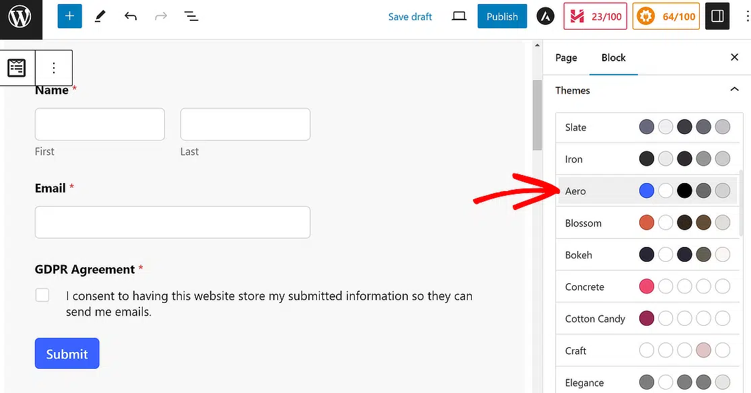Redo the last undone change

tap(161, 16)
